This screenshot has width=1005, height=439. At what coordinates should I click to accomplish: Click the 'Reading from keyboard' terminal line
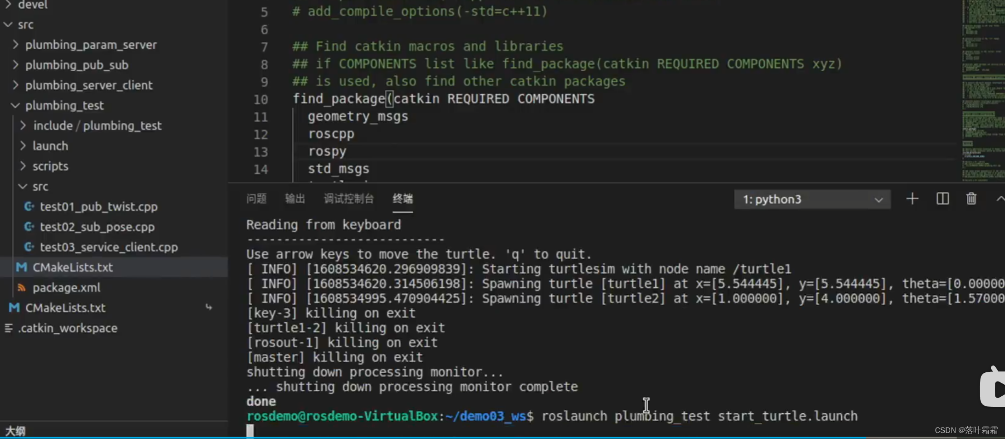tap(323, 225)
